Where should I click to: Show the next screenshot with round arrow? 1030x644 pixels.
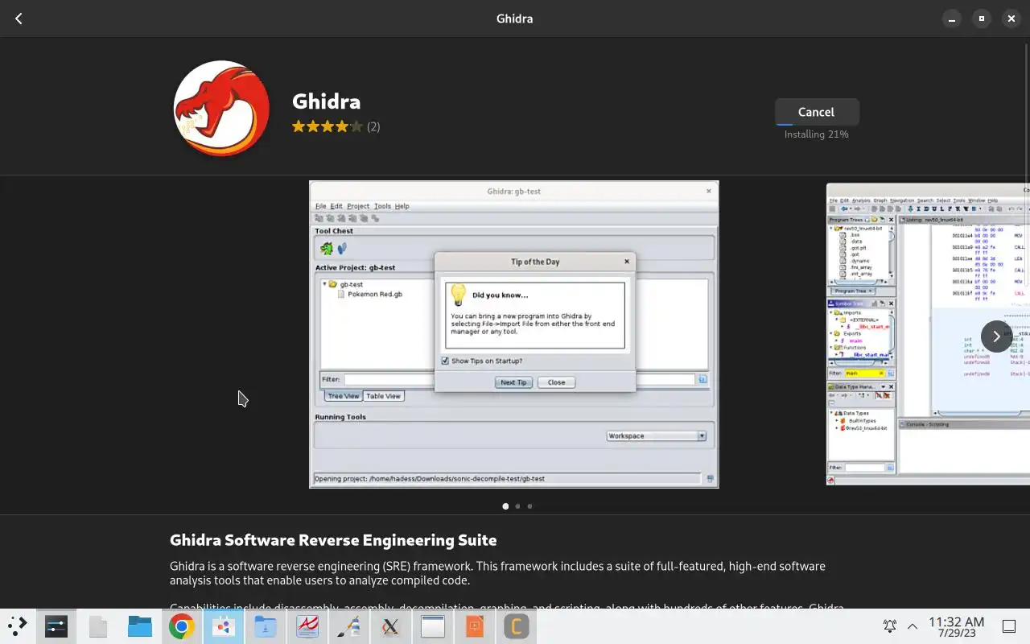pyautogui.click(x=996, y=336)
